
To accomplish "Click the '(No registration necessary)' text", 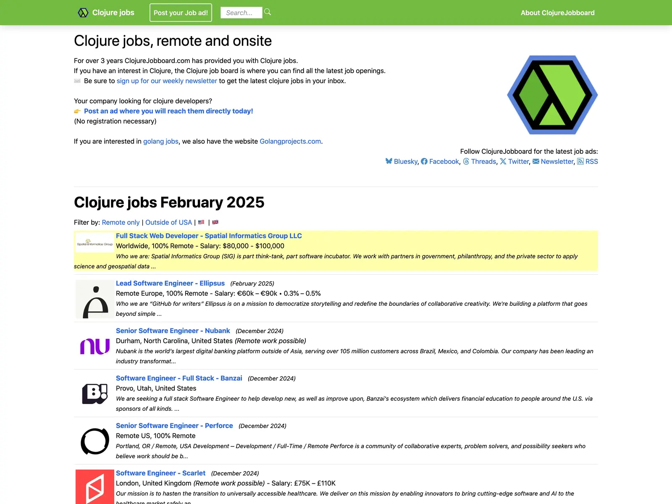I will [x=115, y=121].
